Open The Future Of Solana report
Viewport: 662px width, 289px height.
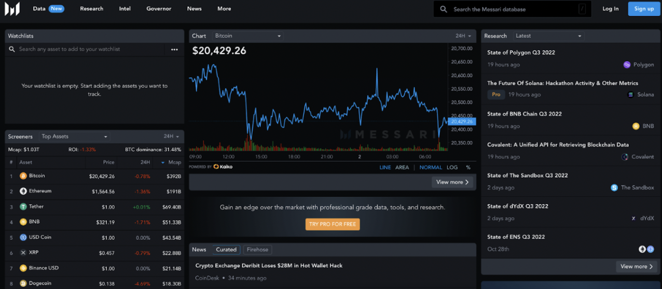click(x=562, y=83)
